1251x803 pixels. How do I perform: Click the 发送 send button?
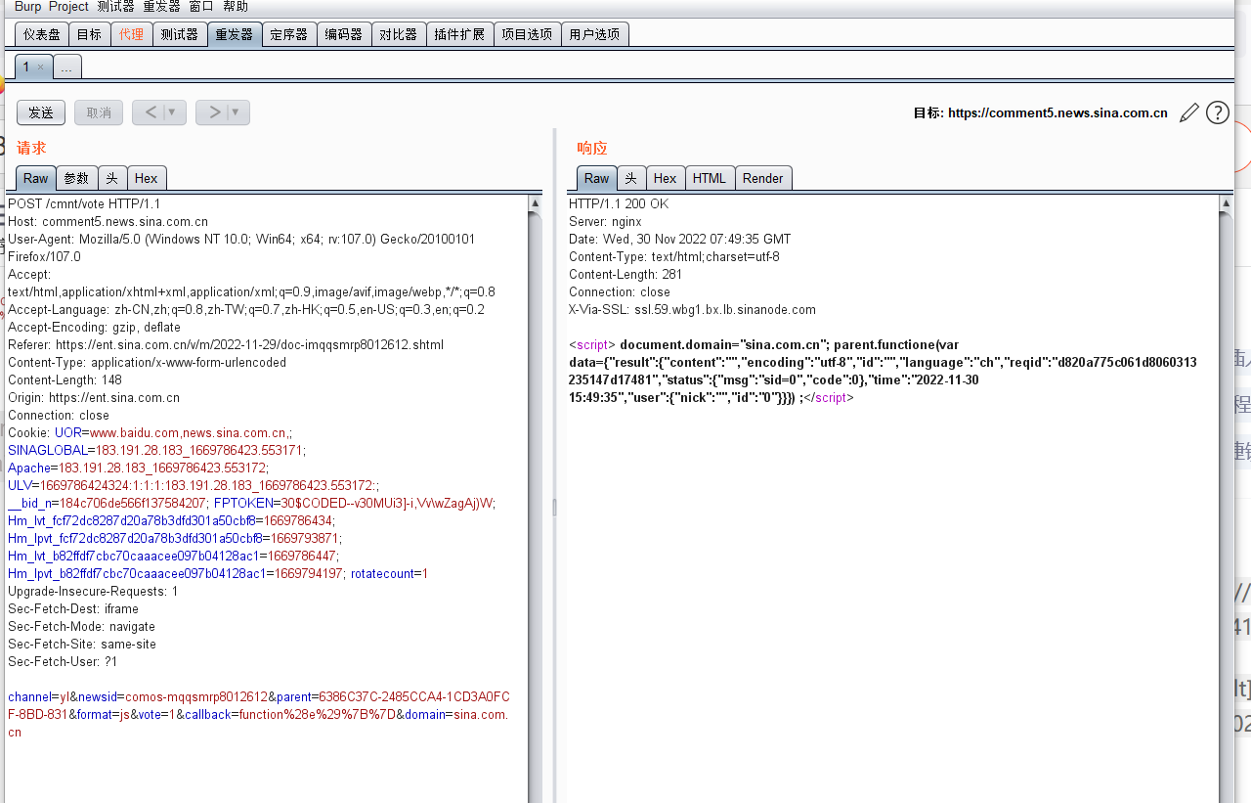[x=41, y=112]
